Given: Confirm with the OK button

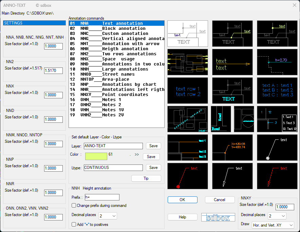Looking at the screenshot, I should pyautogui.click(x=183, y=200).
